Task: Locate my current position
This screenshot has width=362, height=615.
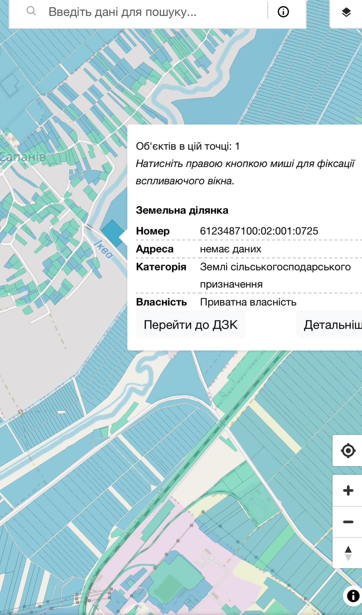Action: click(348, 450)
